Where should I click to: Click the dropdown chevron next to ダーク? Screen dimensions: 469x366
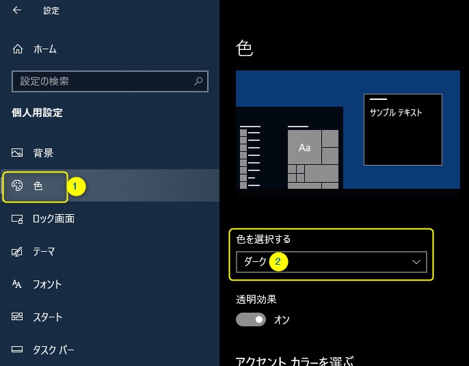point(416,262)
